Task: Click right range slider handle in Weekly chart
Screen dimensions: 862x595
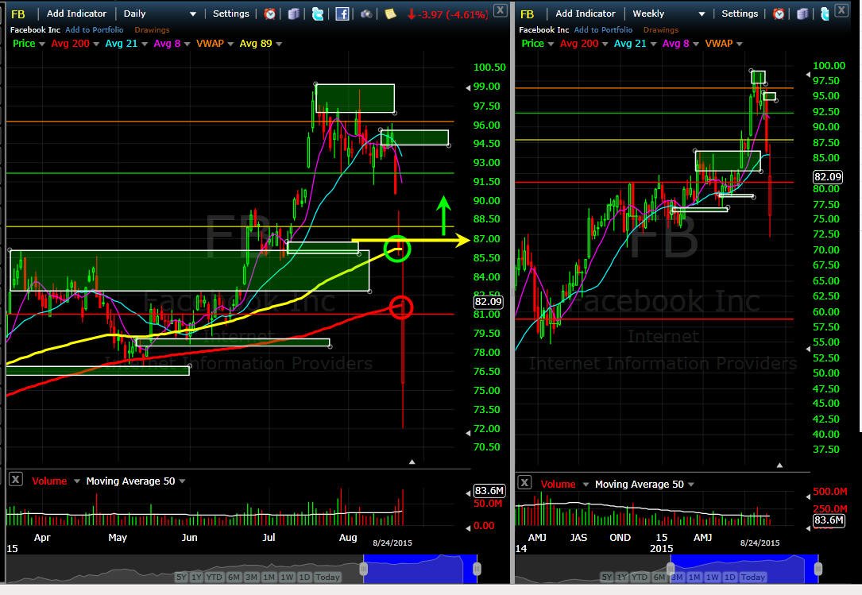Action: tap(818, 569)
